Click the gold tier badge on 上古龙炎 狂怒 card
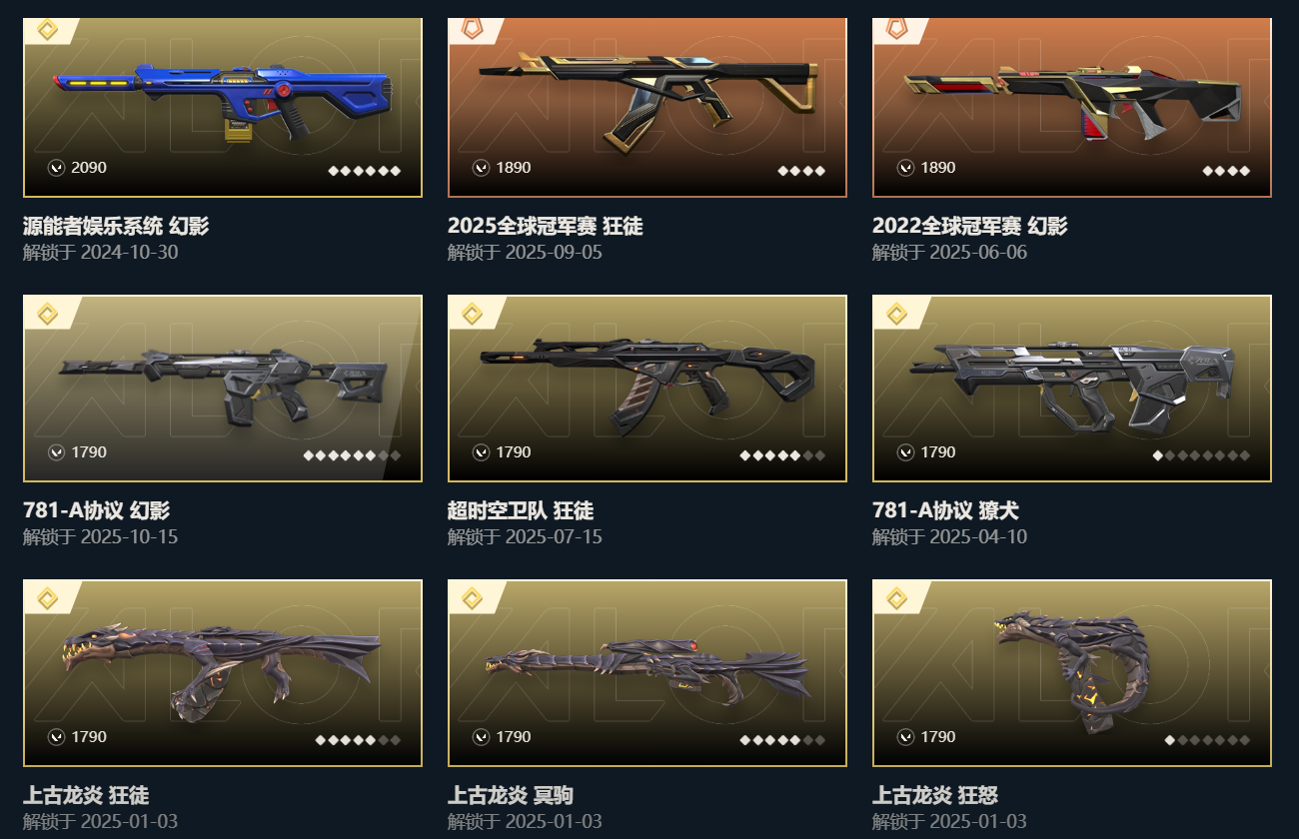 point(896,598)
